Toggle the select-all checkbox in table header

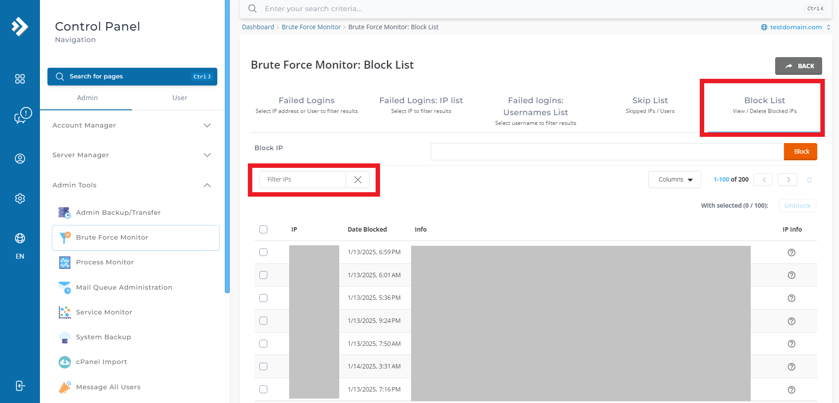pos(263,229)
